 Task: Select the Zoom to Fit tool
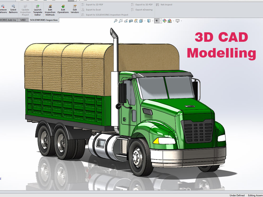(x=115, y=20)
